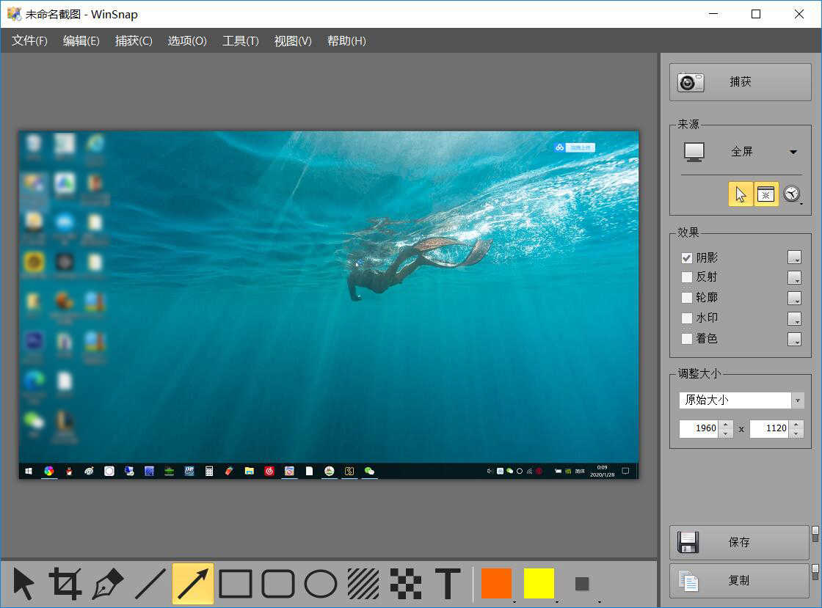The height and width of the screenshot is (608, 822).
Task: Select the arrow cursor pointer tool
Action: pos(24,584)
